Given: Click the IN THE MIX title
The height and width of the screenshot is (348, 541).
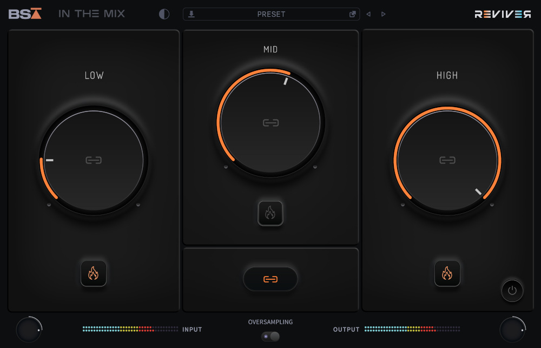Looking at the screenshot, I should (x=91, y=13).
